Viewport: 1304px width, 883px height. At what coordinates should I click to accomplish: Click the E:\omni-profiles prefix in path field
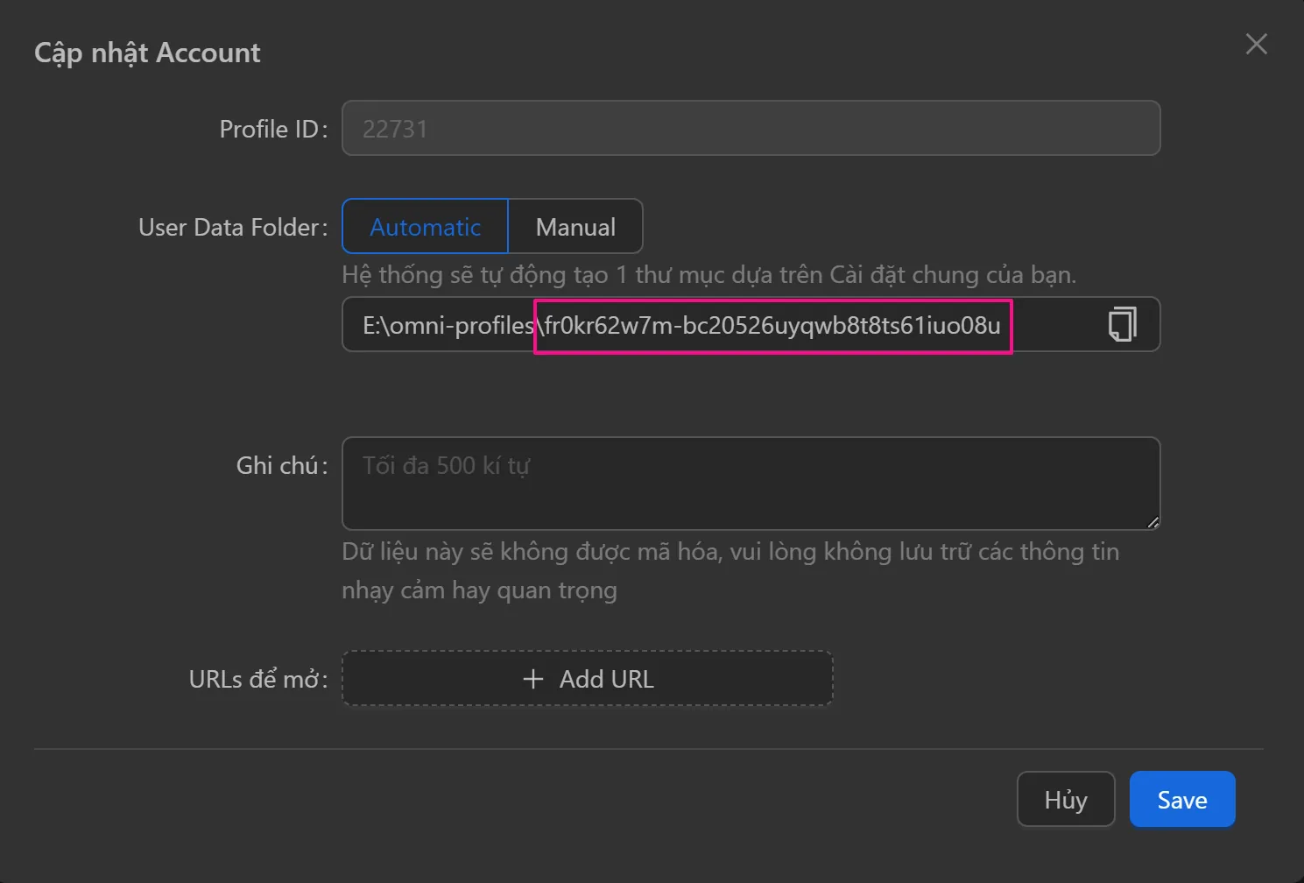(x=447, y=326)
